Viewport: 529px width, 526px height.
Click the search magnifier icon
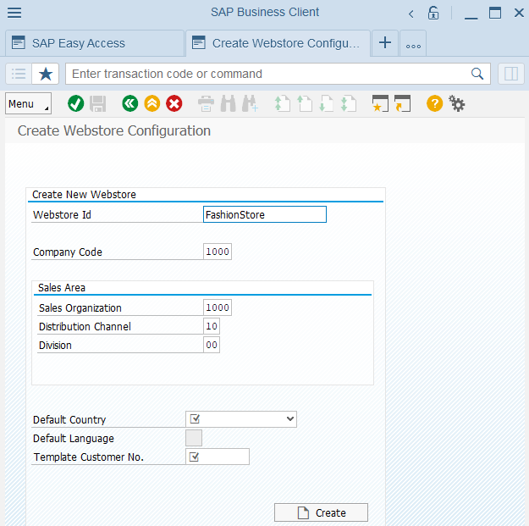pyautogui.click(x=477, y=74)
